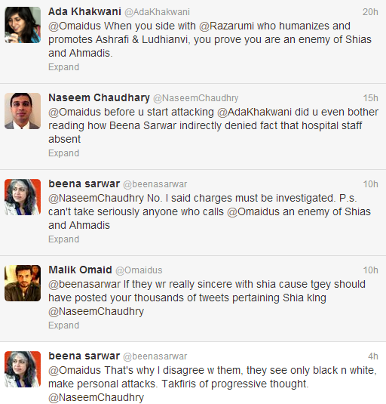
Task: Expand Naseem Chaudhary's tweet
Action: (x=64, y=153)
